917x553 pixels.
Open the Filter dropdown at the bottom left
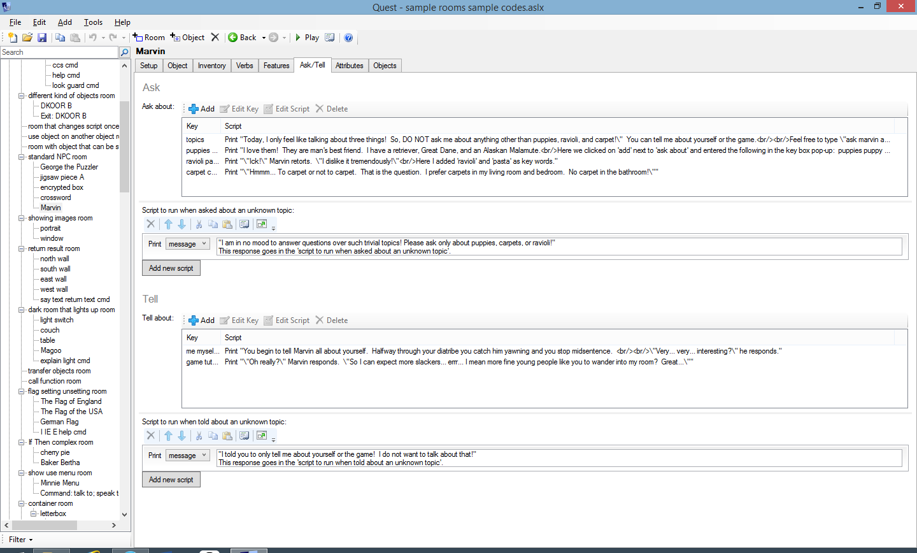click(x=20, y=540)
